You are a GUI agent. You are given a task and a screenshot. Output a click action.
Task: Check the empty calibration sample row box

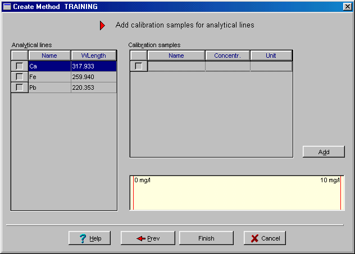[x=139, y=66]
